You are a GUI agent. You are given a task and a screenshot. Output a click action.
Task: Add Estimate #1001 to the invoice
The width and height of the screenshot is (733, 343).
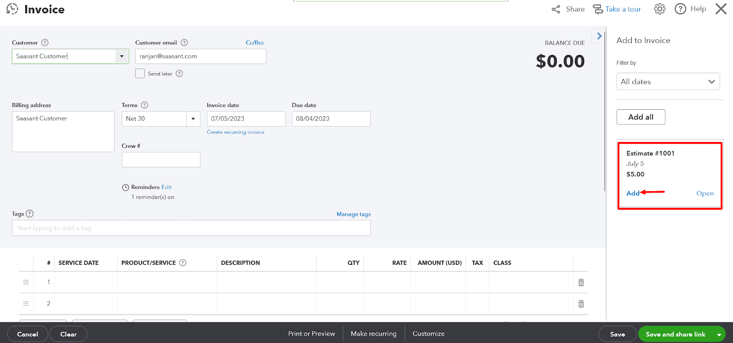pyautogui.click(x=633, y=193)
